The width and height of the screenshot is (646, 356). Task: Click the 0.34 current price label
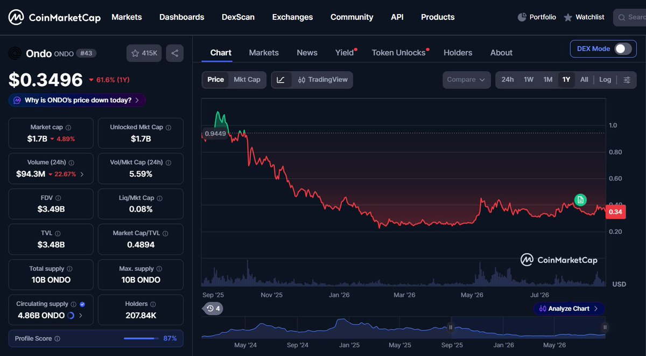(615, 212)
